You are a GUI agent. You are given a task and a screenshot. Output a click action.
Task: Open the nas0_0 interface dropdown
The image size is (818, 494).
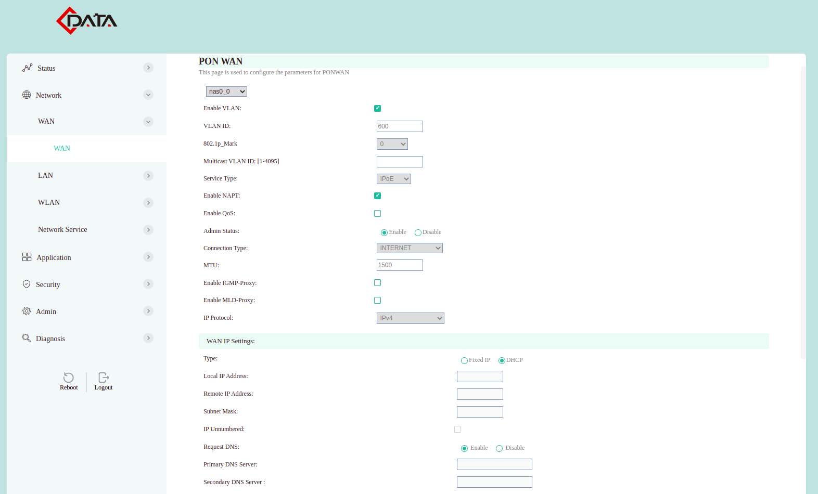click(x=226, y=92)
